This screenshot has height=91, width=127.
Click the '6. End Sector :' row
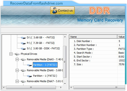pyautogui.click(x=97, y=60)
